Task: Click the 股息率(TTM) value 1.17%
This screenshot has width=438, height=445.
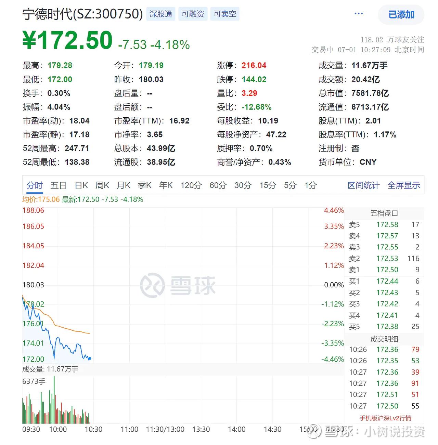Action: 385,135
